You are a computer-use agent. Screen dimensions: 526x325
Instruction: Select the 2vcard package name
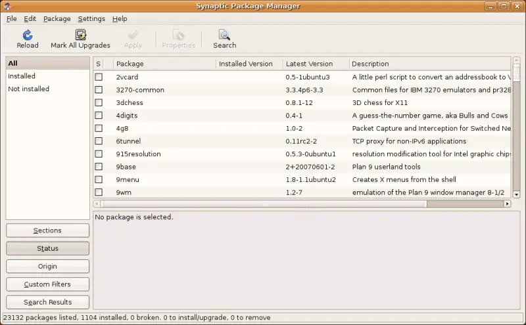[x=127, y=77]
